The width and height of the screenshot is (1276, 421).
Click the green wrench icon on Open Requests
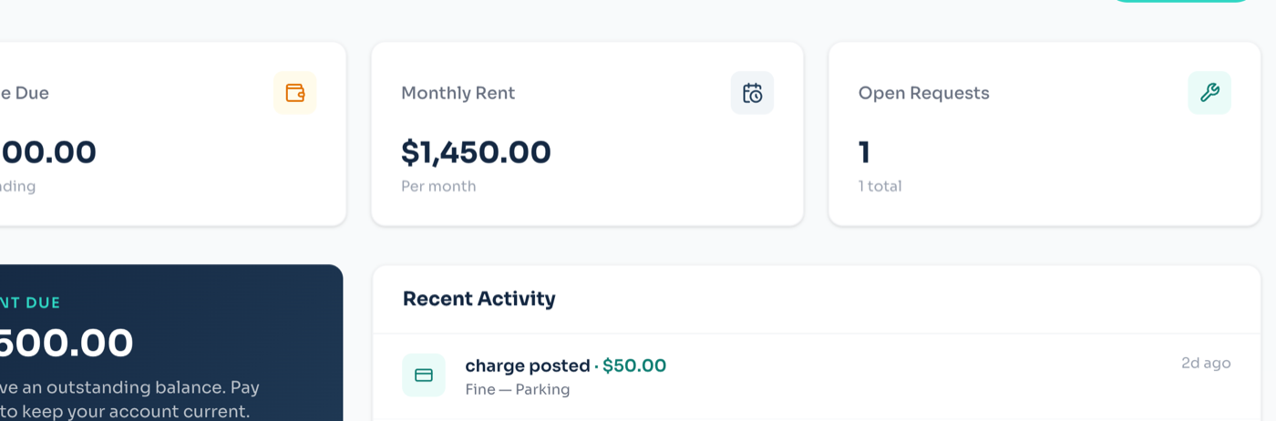(1209, 93)
